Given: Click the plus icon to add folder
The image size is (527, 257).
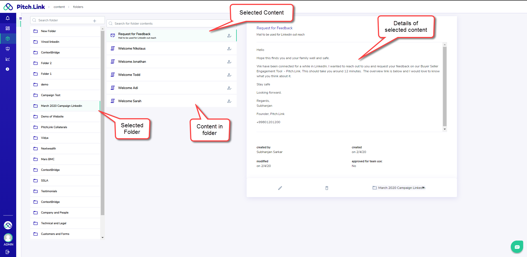Looking at the screenshot, I should 94,21.
